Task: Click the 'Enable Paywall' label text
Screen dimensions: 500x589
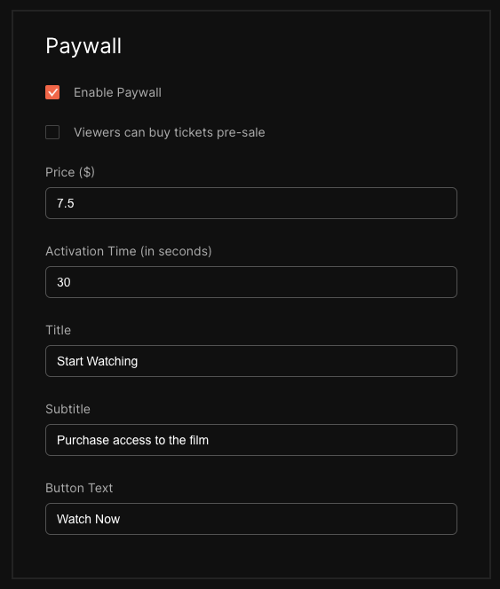Action: pyautogui.click(x=117, y=92)
